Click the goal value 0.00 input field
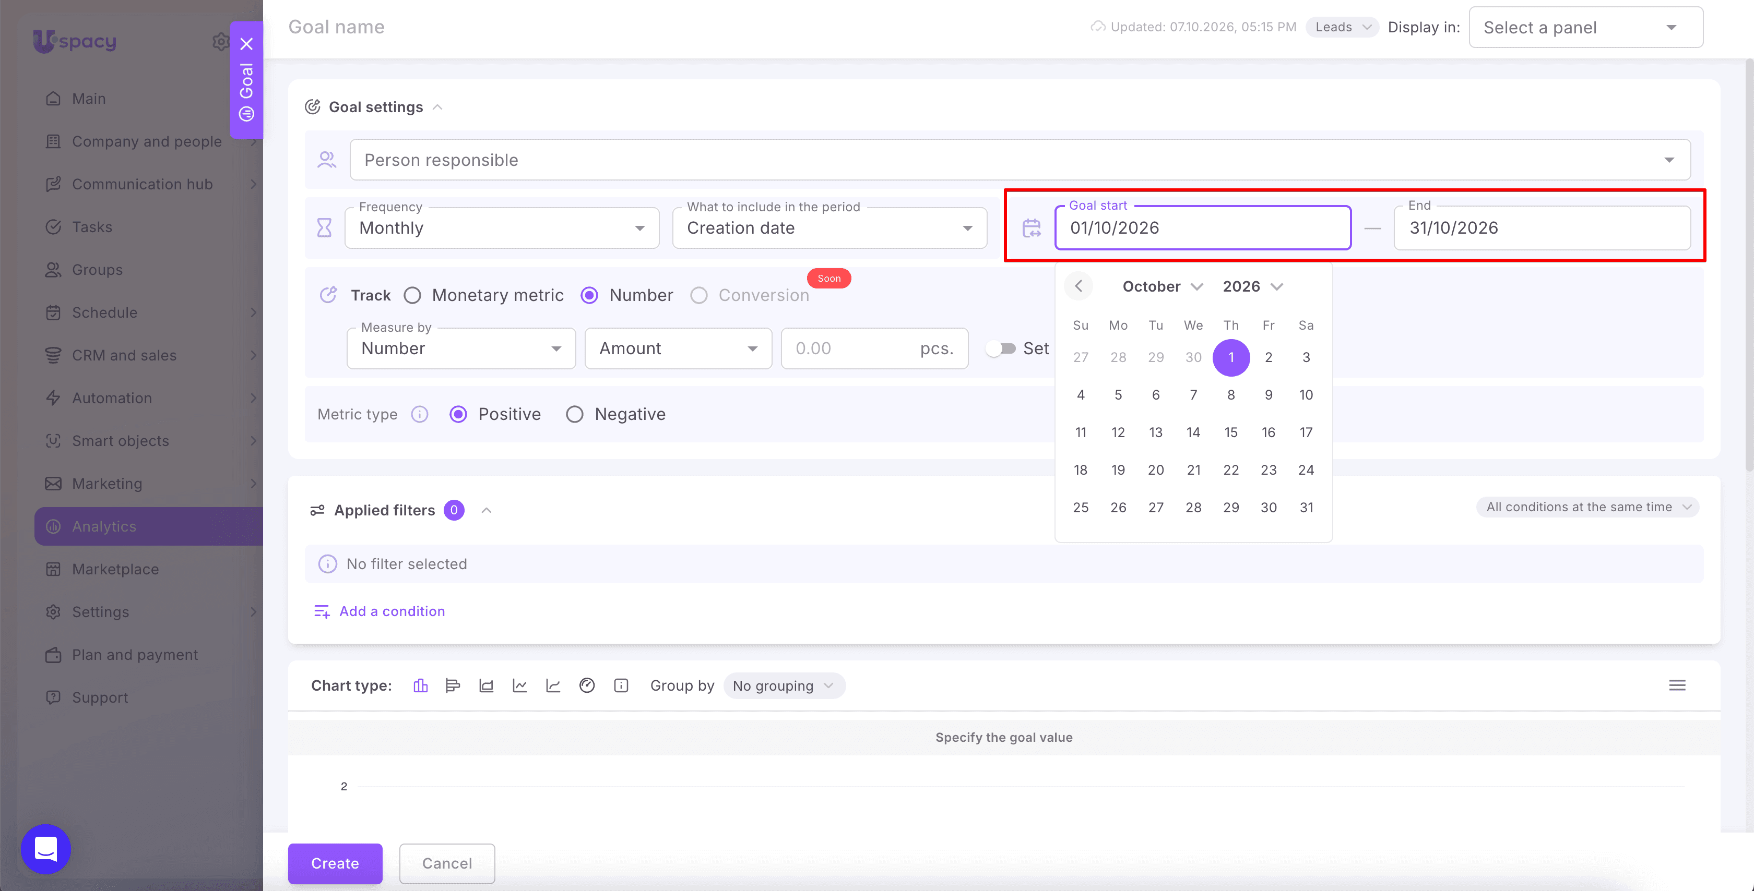 874,348
